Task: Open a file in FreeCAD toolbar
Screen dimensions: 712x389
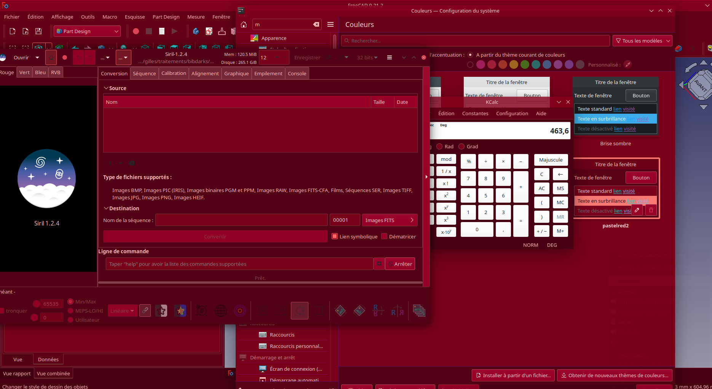Action: click(x=26, y=31)
